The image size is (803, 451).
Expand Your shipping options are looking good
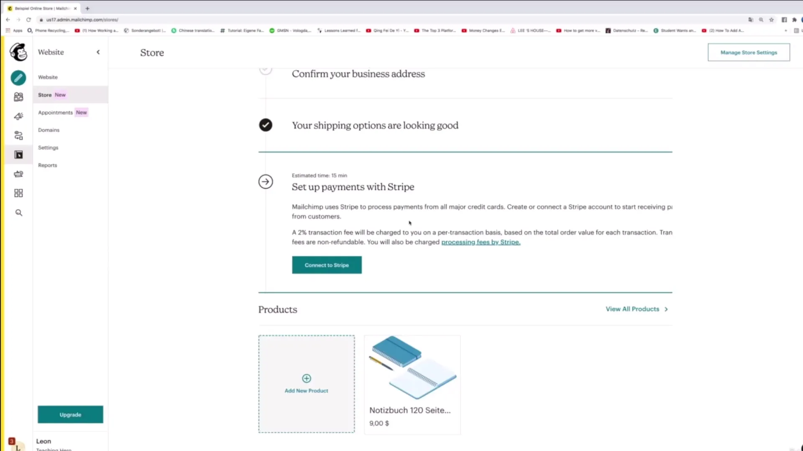point(375,125)
